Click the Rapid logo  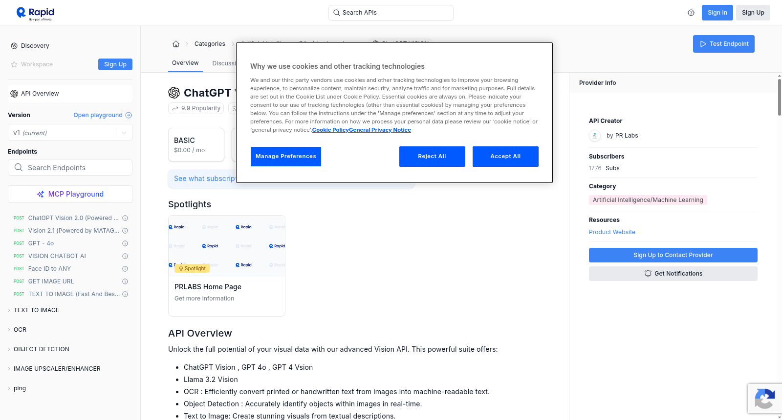coord(35,13)
